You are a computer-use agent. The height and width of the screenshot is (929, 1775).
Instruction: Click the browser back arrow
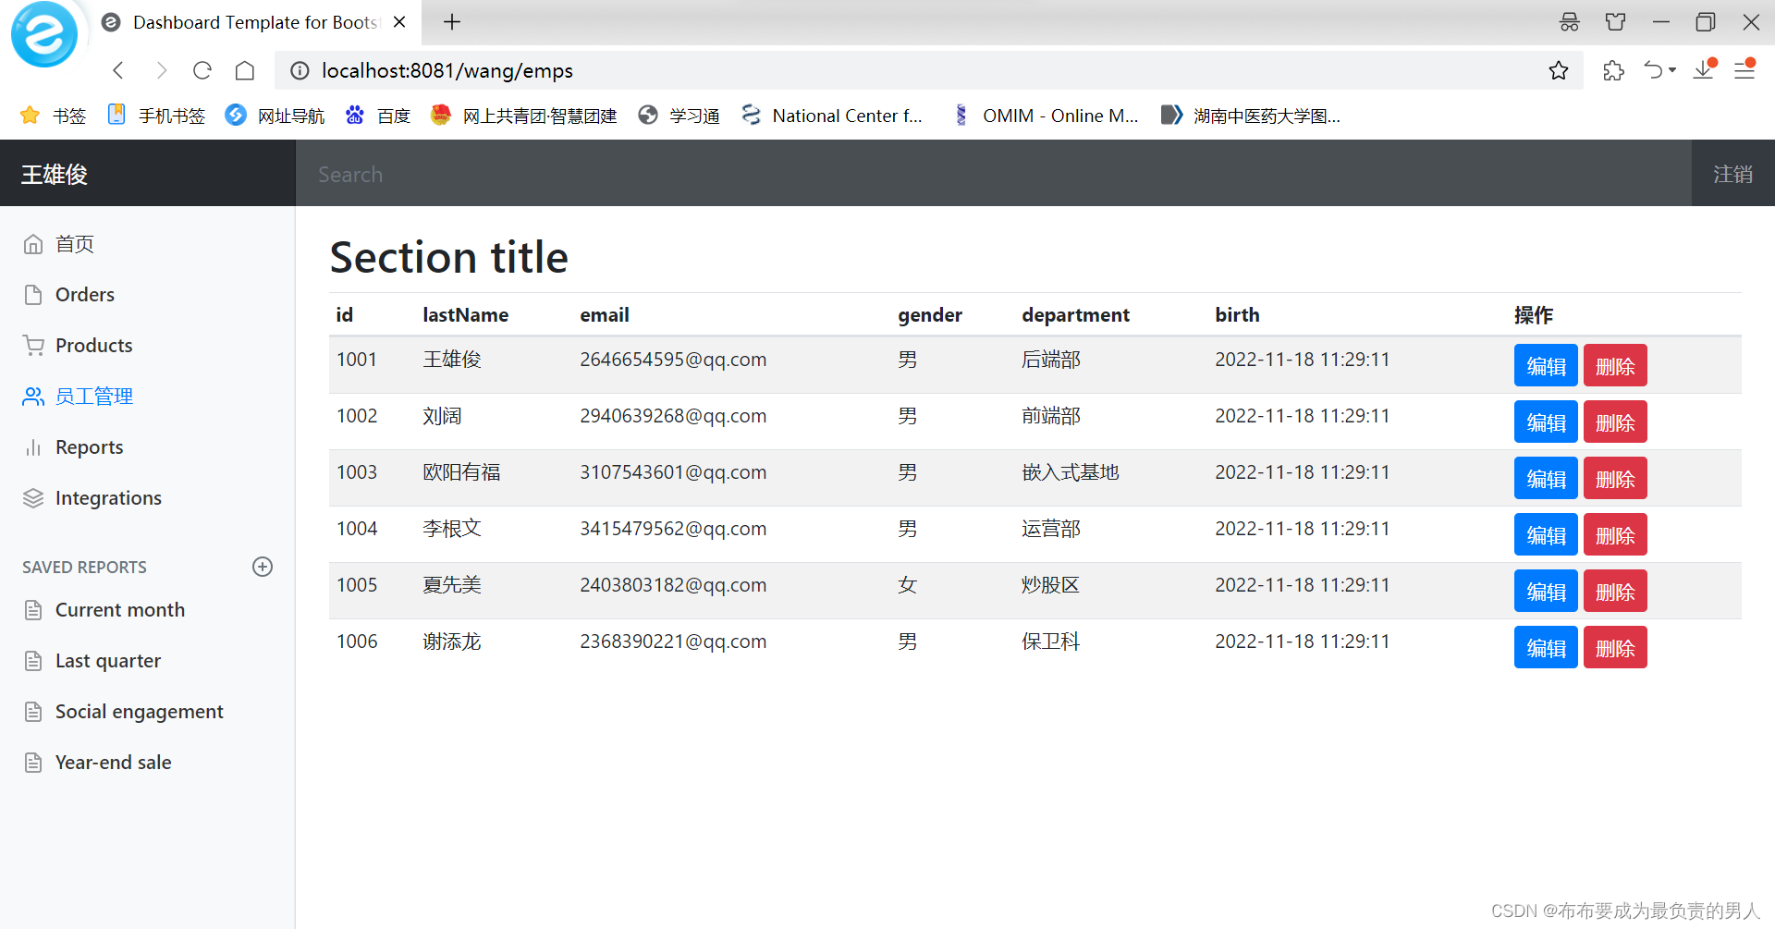click(118, 70)
